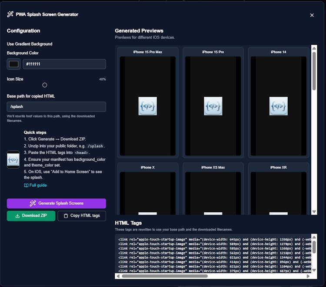Click the clipboard icon on Copy HTML tags

[66, 216]
